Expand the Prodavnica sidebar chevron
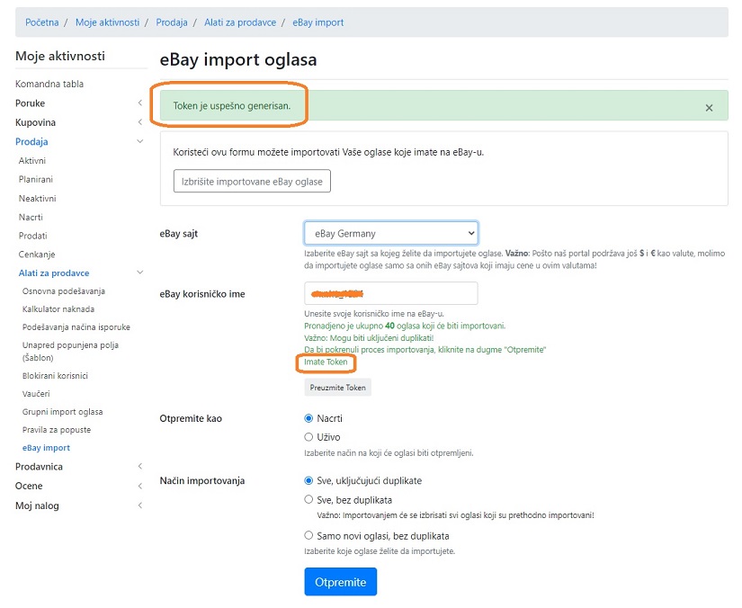Image resolution: width=742 pixels, height=608 pixels. coord(140,466)
